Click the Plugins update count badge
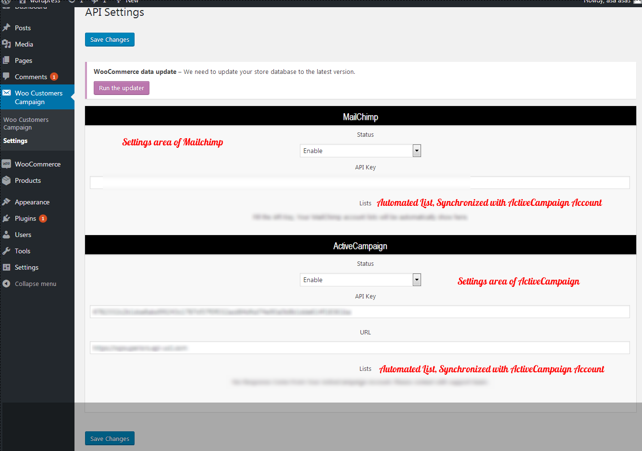 pyautogui.click(x=43, y=218)
